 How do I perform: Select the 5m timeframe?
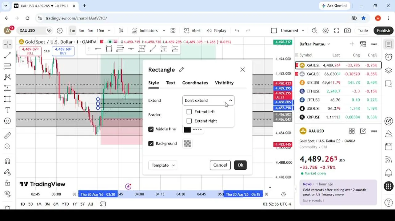coord(90,30)
